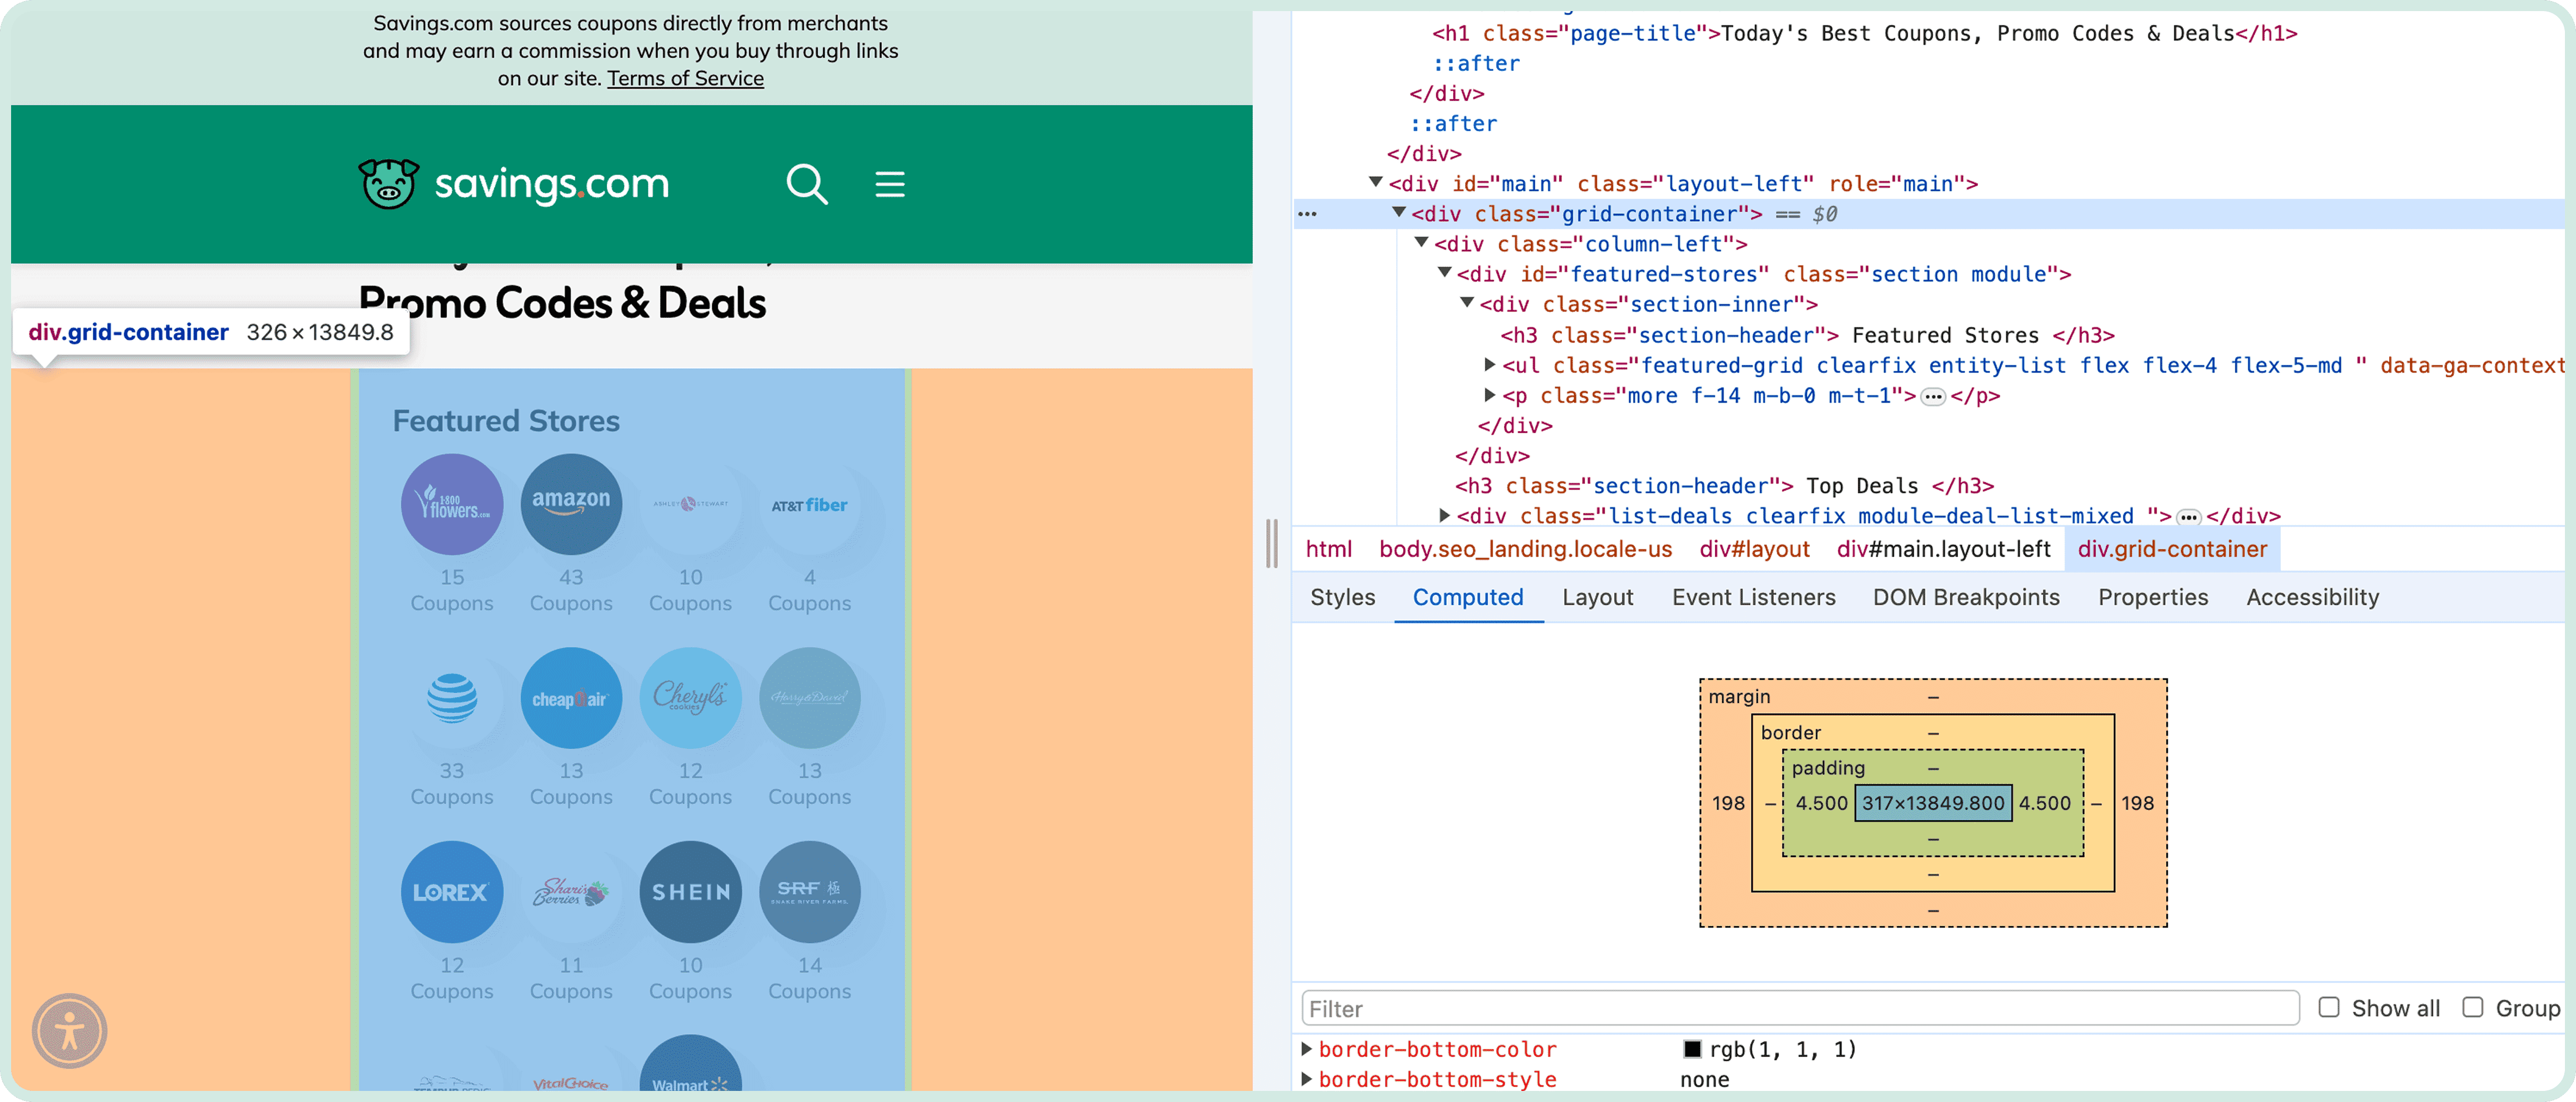Expand border-bottom-color computed property
The height and width of the screenshot is (1102, 2576).
pos(1306,1049)
